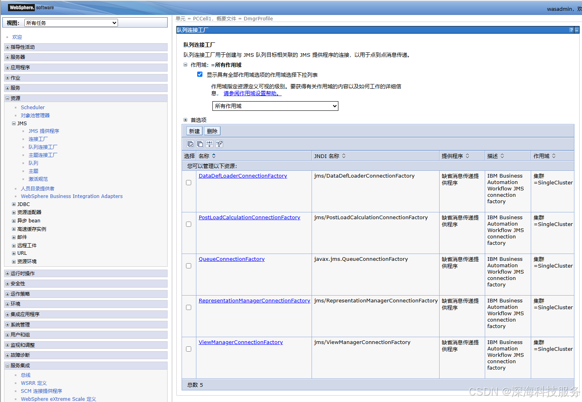Open the 请参阅作用域设置帮助 link

coord(252,93)
